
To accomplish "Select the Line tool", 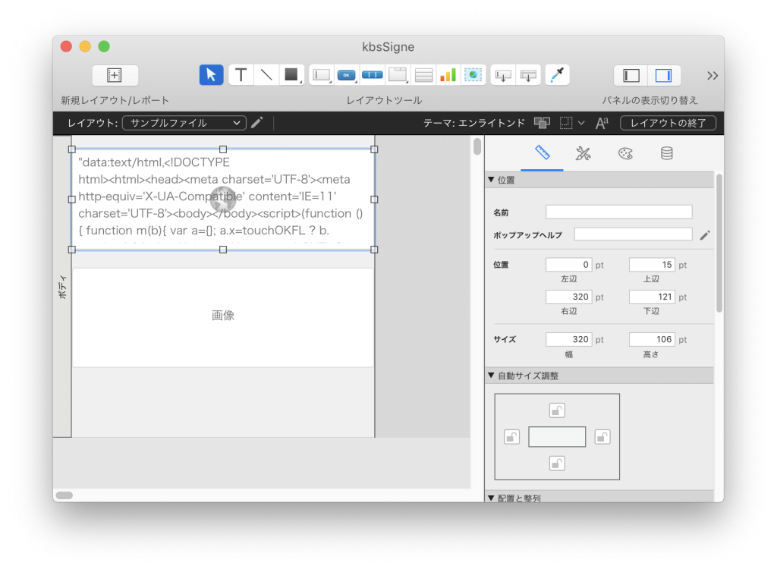I will tap(266, 75).
